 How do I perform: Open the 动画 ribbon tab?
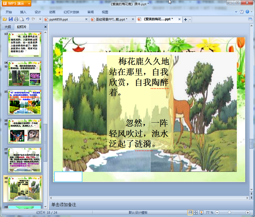click(x=52, y=12)
